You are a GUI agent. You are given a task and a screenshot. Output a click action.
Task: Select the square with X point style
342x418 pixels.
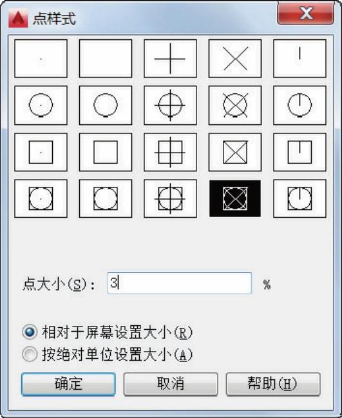235,152
